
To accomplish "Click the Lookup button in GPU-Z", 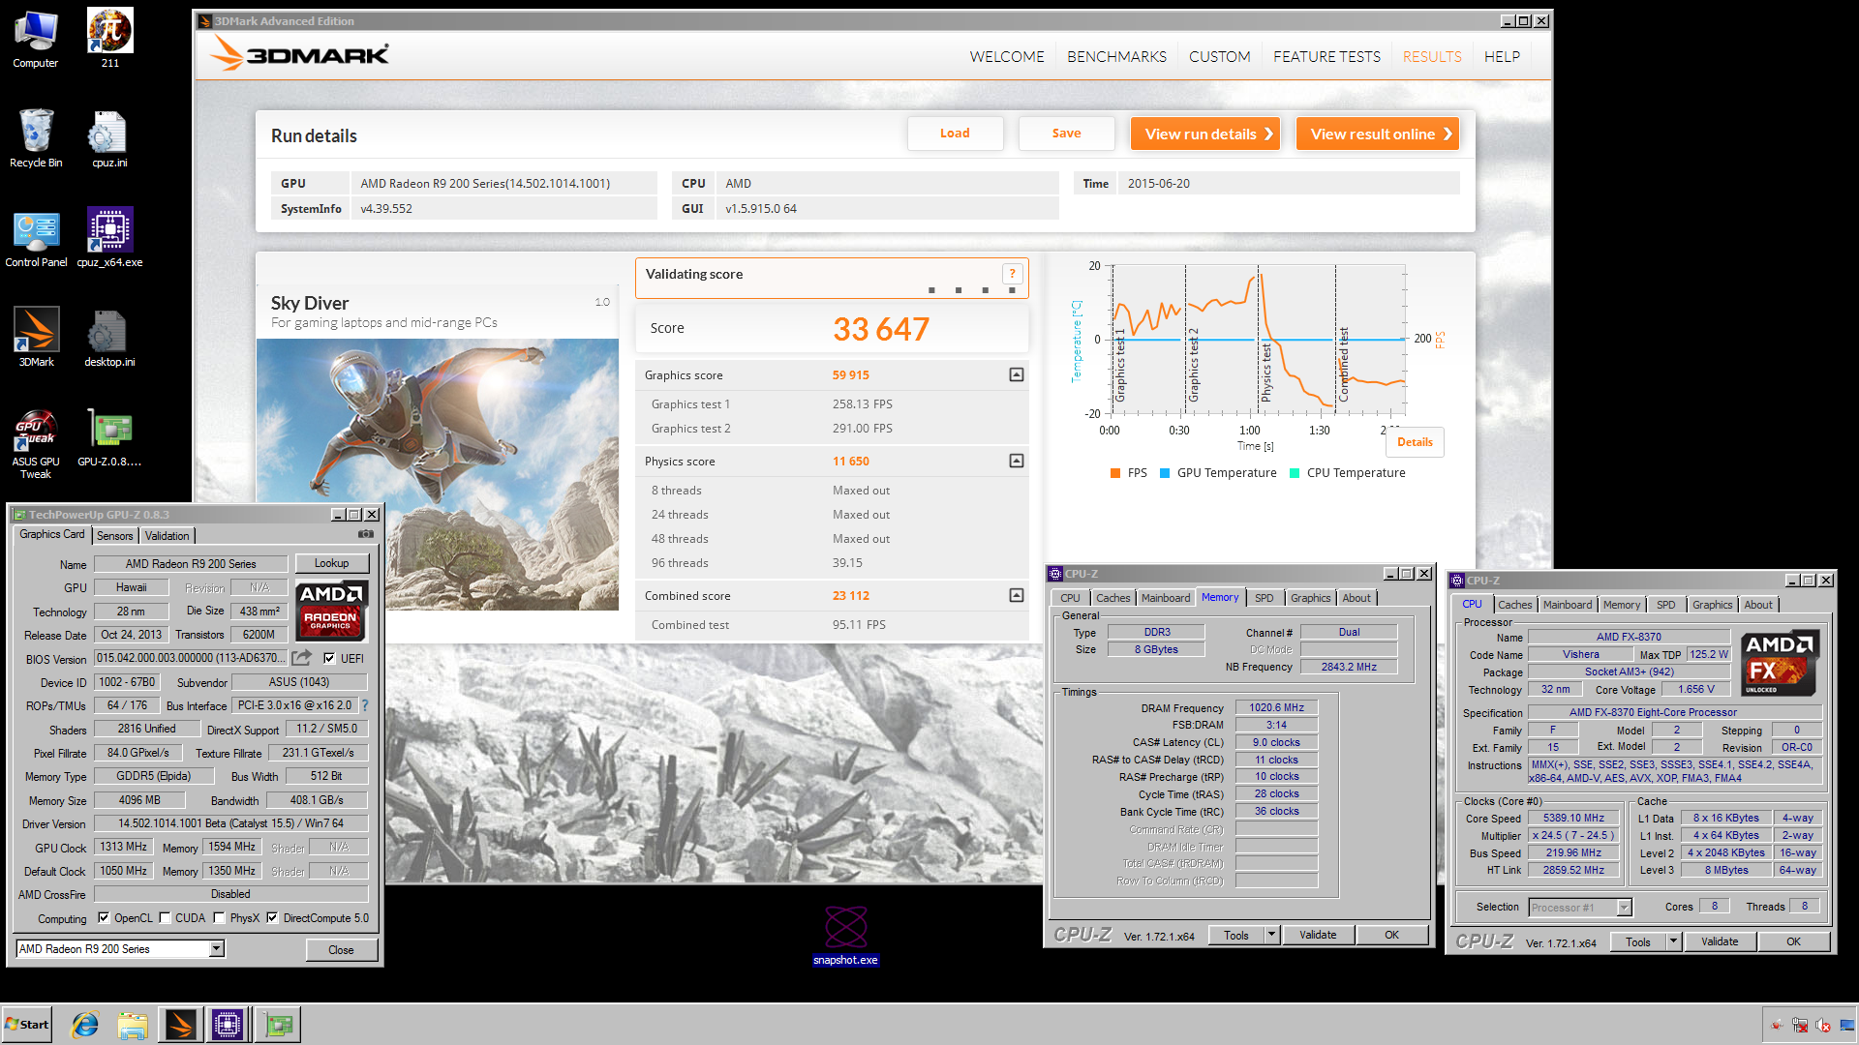I will (x=331, y=563).
